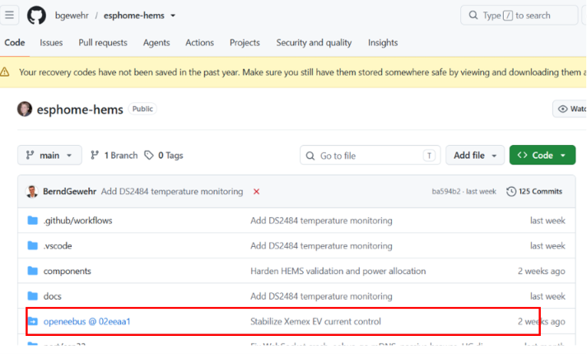This screenshot has width=587, height=354.
Task: Open the components folder
Action: pyautogui.click(x=67, y=271)
